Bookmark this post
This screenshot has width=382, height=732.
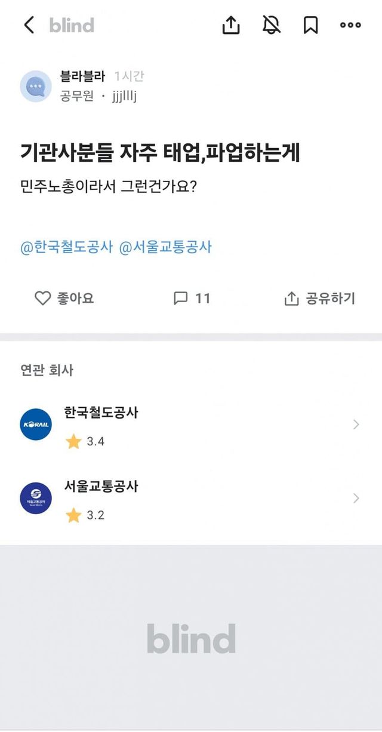[x=310, y=25]
